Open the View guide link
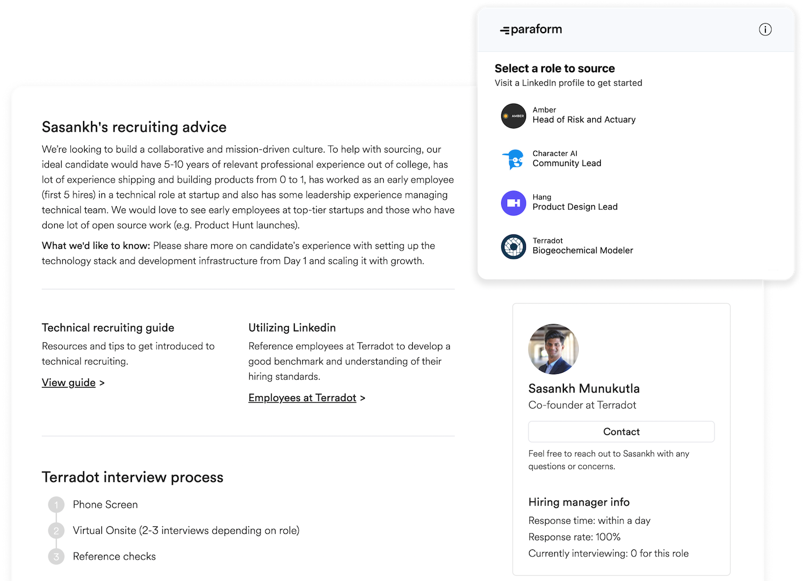The image size is (804, 581). [x=69, y=382]
